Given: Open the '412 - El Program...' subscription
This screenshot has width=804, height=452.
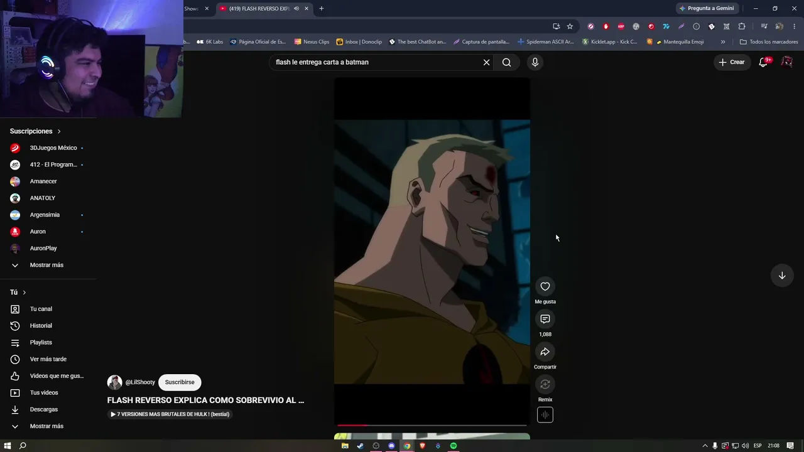Looking at the screenshot, I should 48,164.
